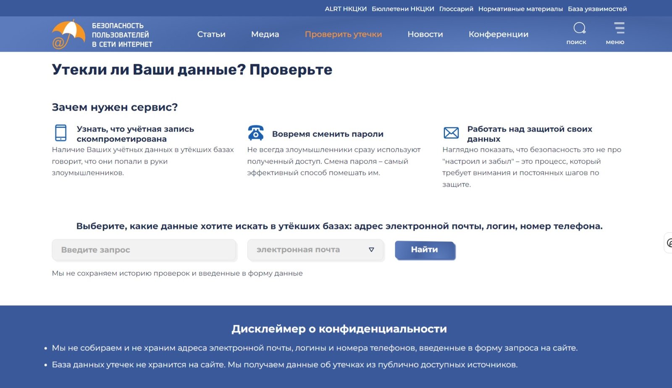Viewport: 672px width, 388px height.
Task: Open Конференции menu item
Action: point(499,34)
